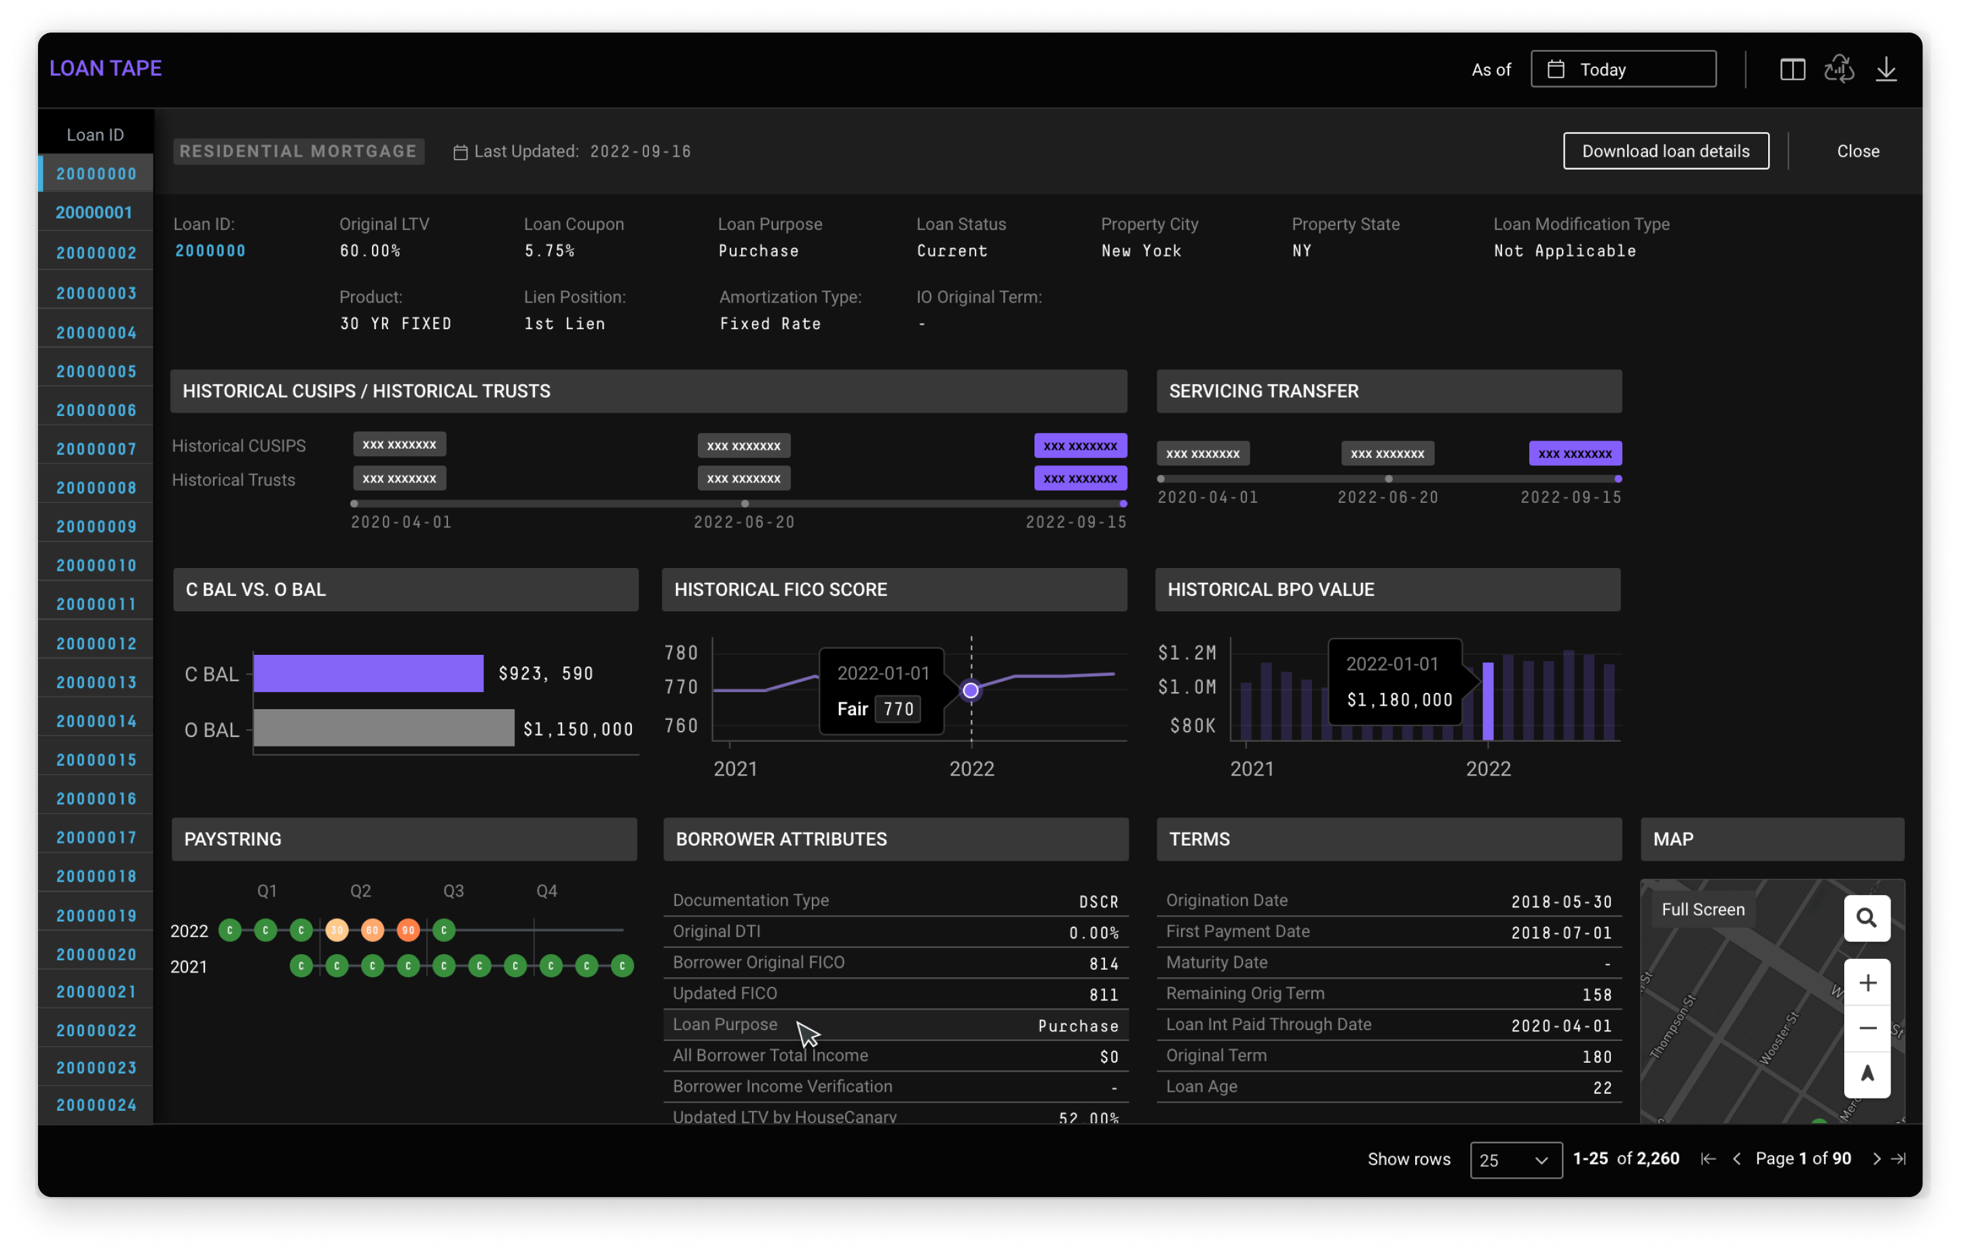Viewport: 1961px width, 1252px height.
Task: Click the Origination Date value 2018-05-30
Action: coord(1561,902)
